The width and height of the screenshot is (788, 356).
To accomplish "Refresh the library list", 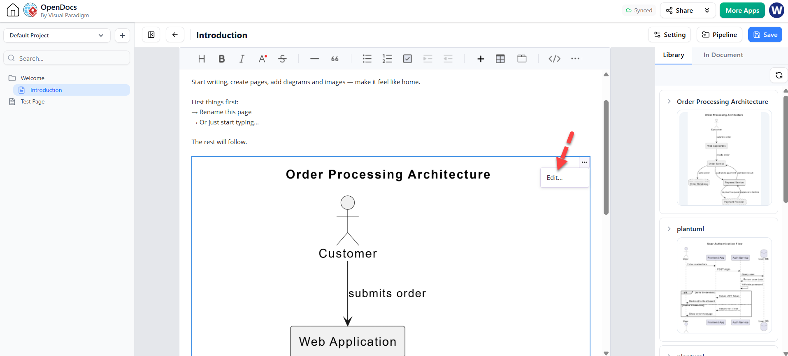I will point(779,75).
